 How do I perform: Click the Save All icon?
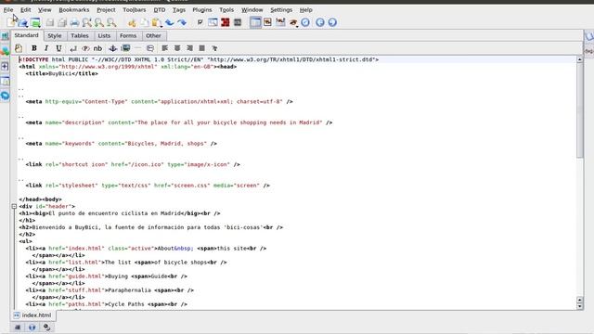(x=62, y=22)
